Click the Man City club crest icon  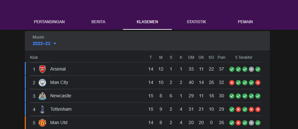[x=42, y=83]
